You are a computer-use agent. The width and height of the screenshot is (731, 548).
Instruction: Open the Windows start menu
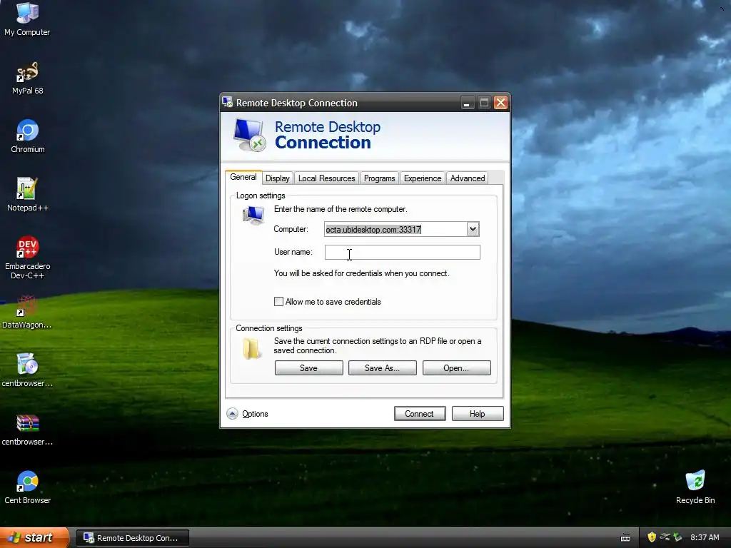[34, 538]
